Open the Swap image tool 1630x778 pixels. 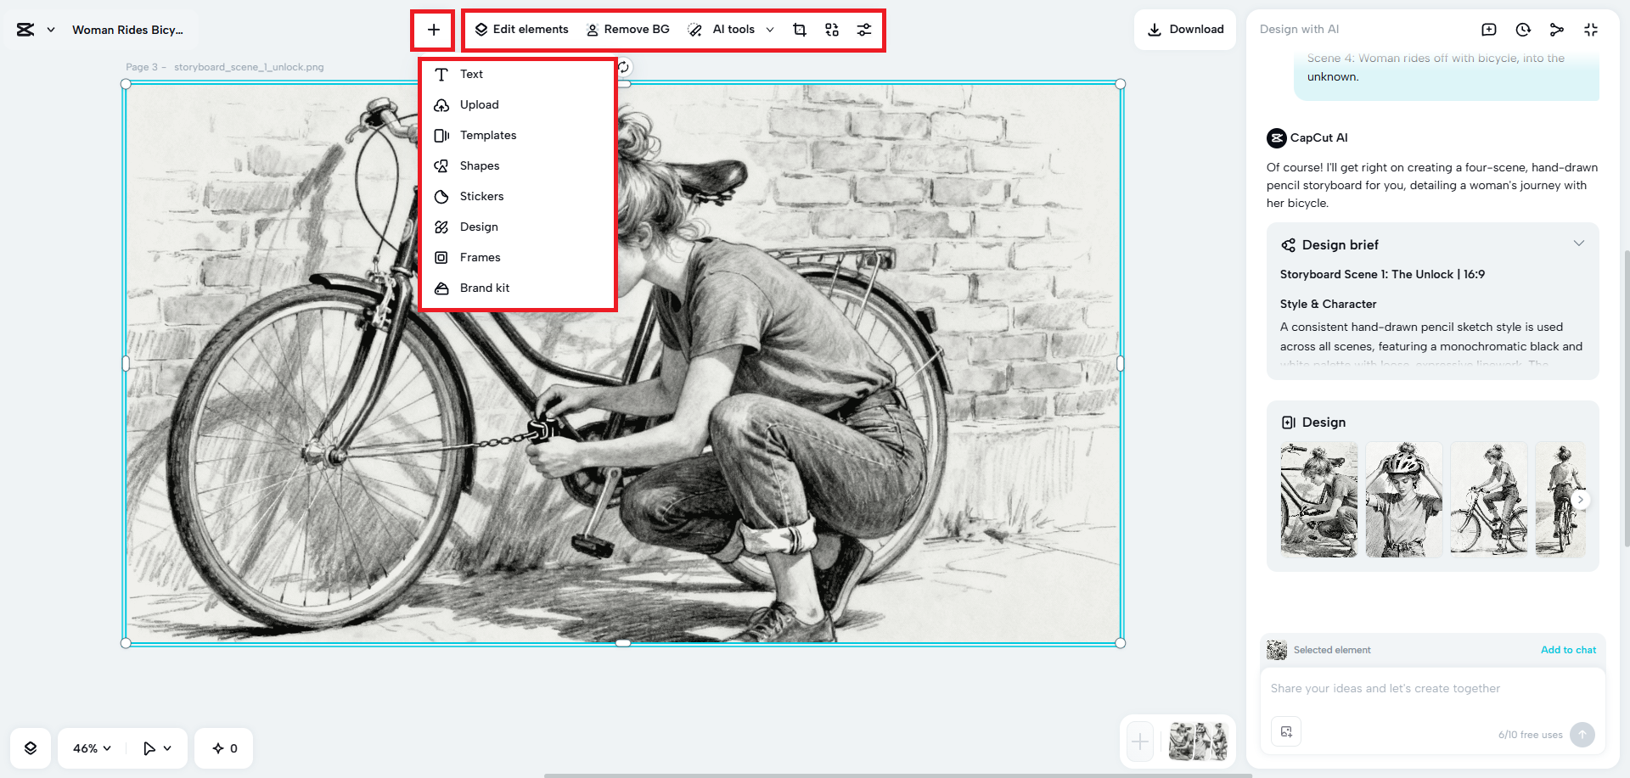(x=831, y=29)
